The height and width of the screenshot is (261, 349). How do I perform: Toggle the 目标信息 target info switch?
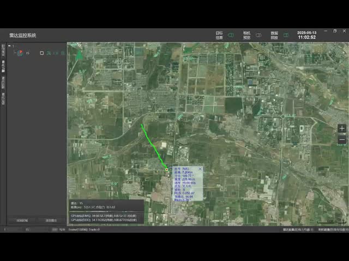[x=231, y=35]
